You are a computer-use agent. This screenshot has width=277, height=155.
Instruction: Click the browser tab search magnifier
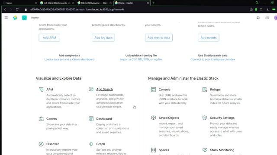click(257, 3)
